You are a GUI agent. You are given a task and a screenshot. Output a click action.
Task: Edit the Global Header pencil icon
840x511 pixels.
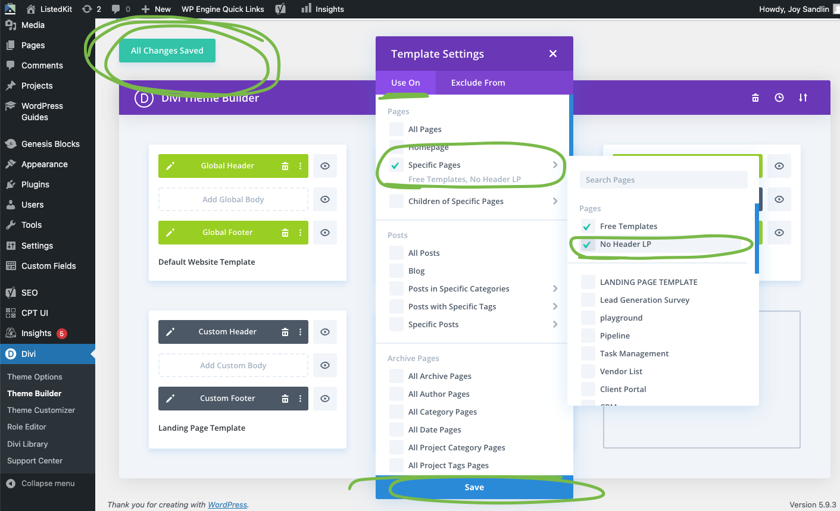pyautogui.click(x=170, y=166)
